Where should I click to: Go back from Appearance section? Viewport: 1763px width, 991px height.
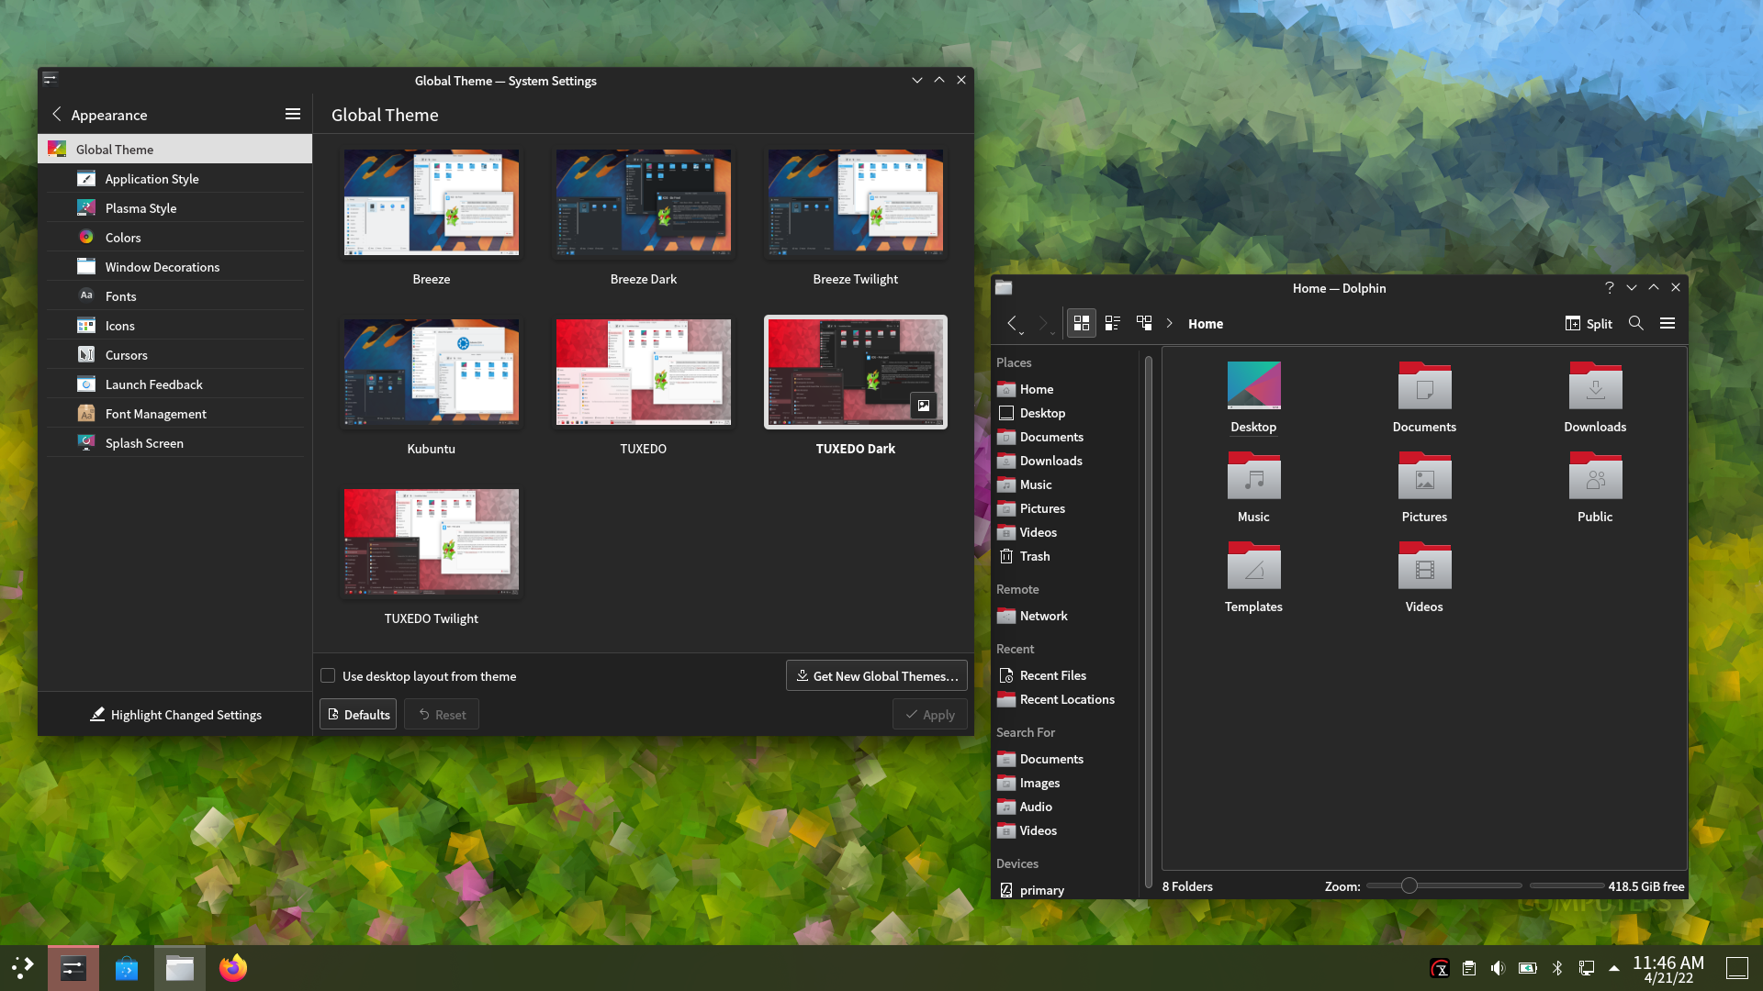[x=57, y=114]
